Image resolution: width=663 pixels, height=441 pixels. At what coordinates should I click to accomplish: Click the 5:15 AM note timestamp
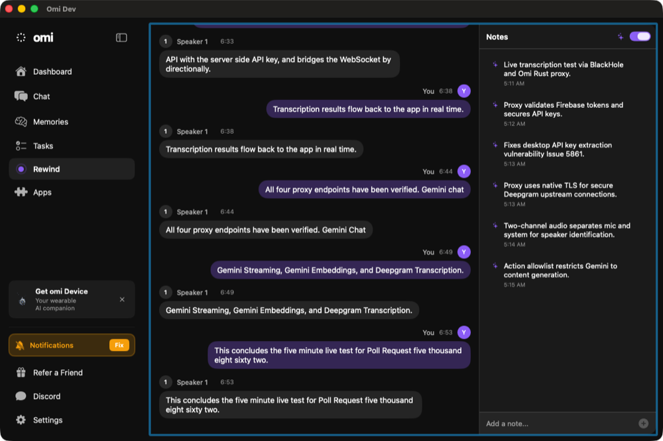(514, 285)
